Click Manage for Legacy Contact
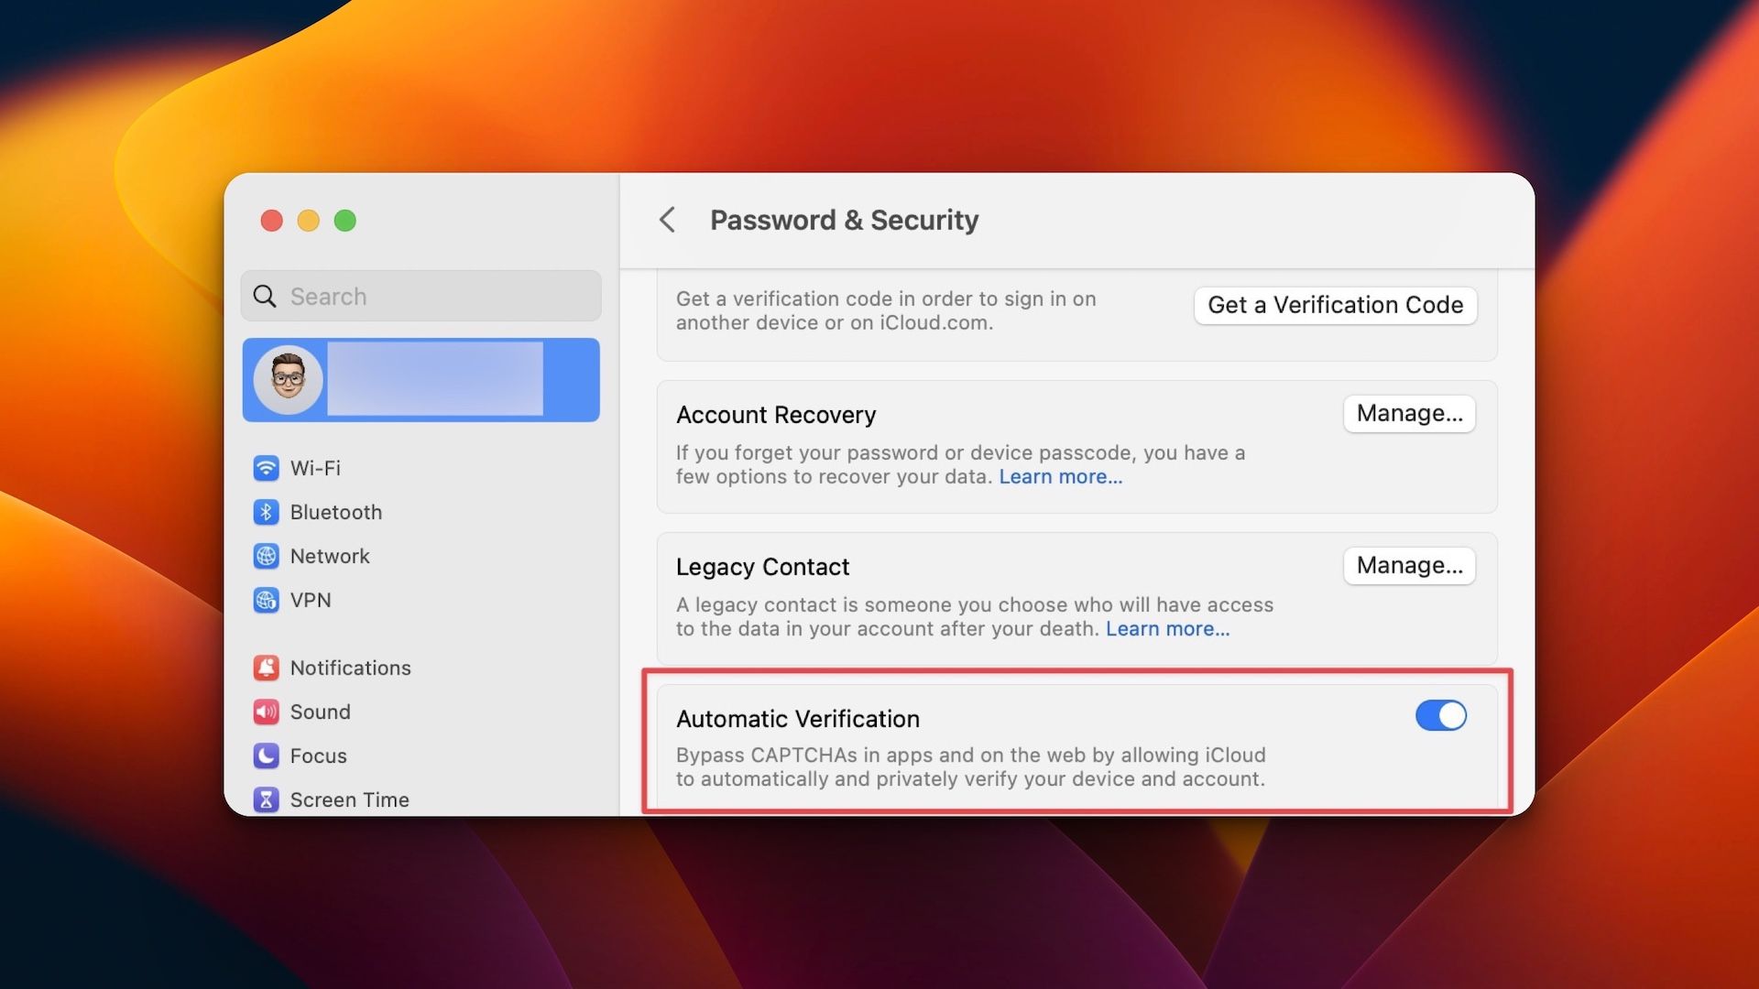Screen dimensions: 1759x989 pyautogui.click(x=1409, y=566)
